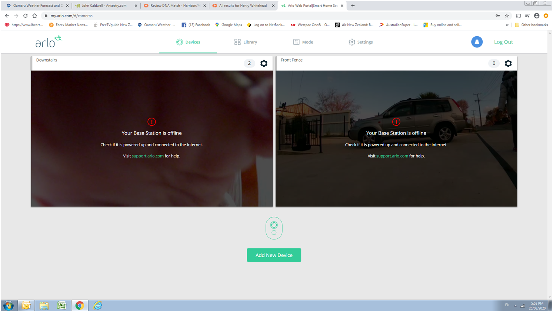Switch to the Mode tab
The image size is (553, 312).
[303, 42]
